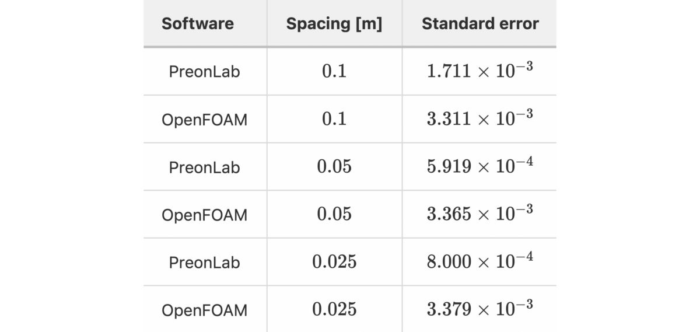Select the 0.05 spacing cell beside 5.919 × 10⁻⁴

click(x=334, y=167)
